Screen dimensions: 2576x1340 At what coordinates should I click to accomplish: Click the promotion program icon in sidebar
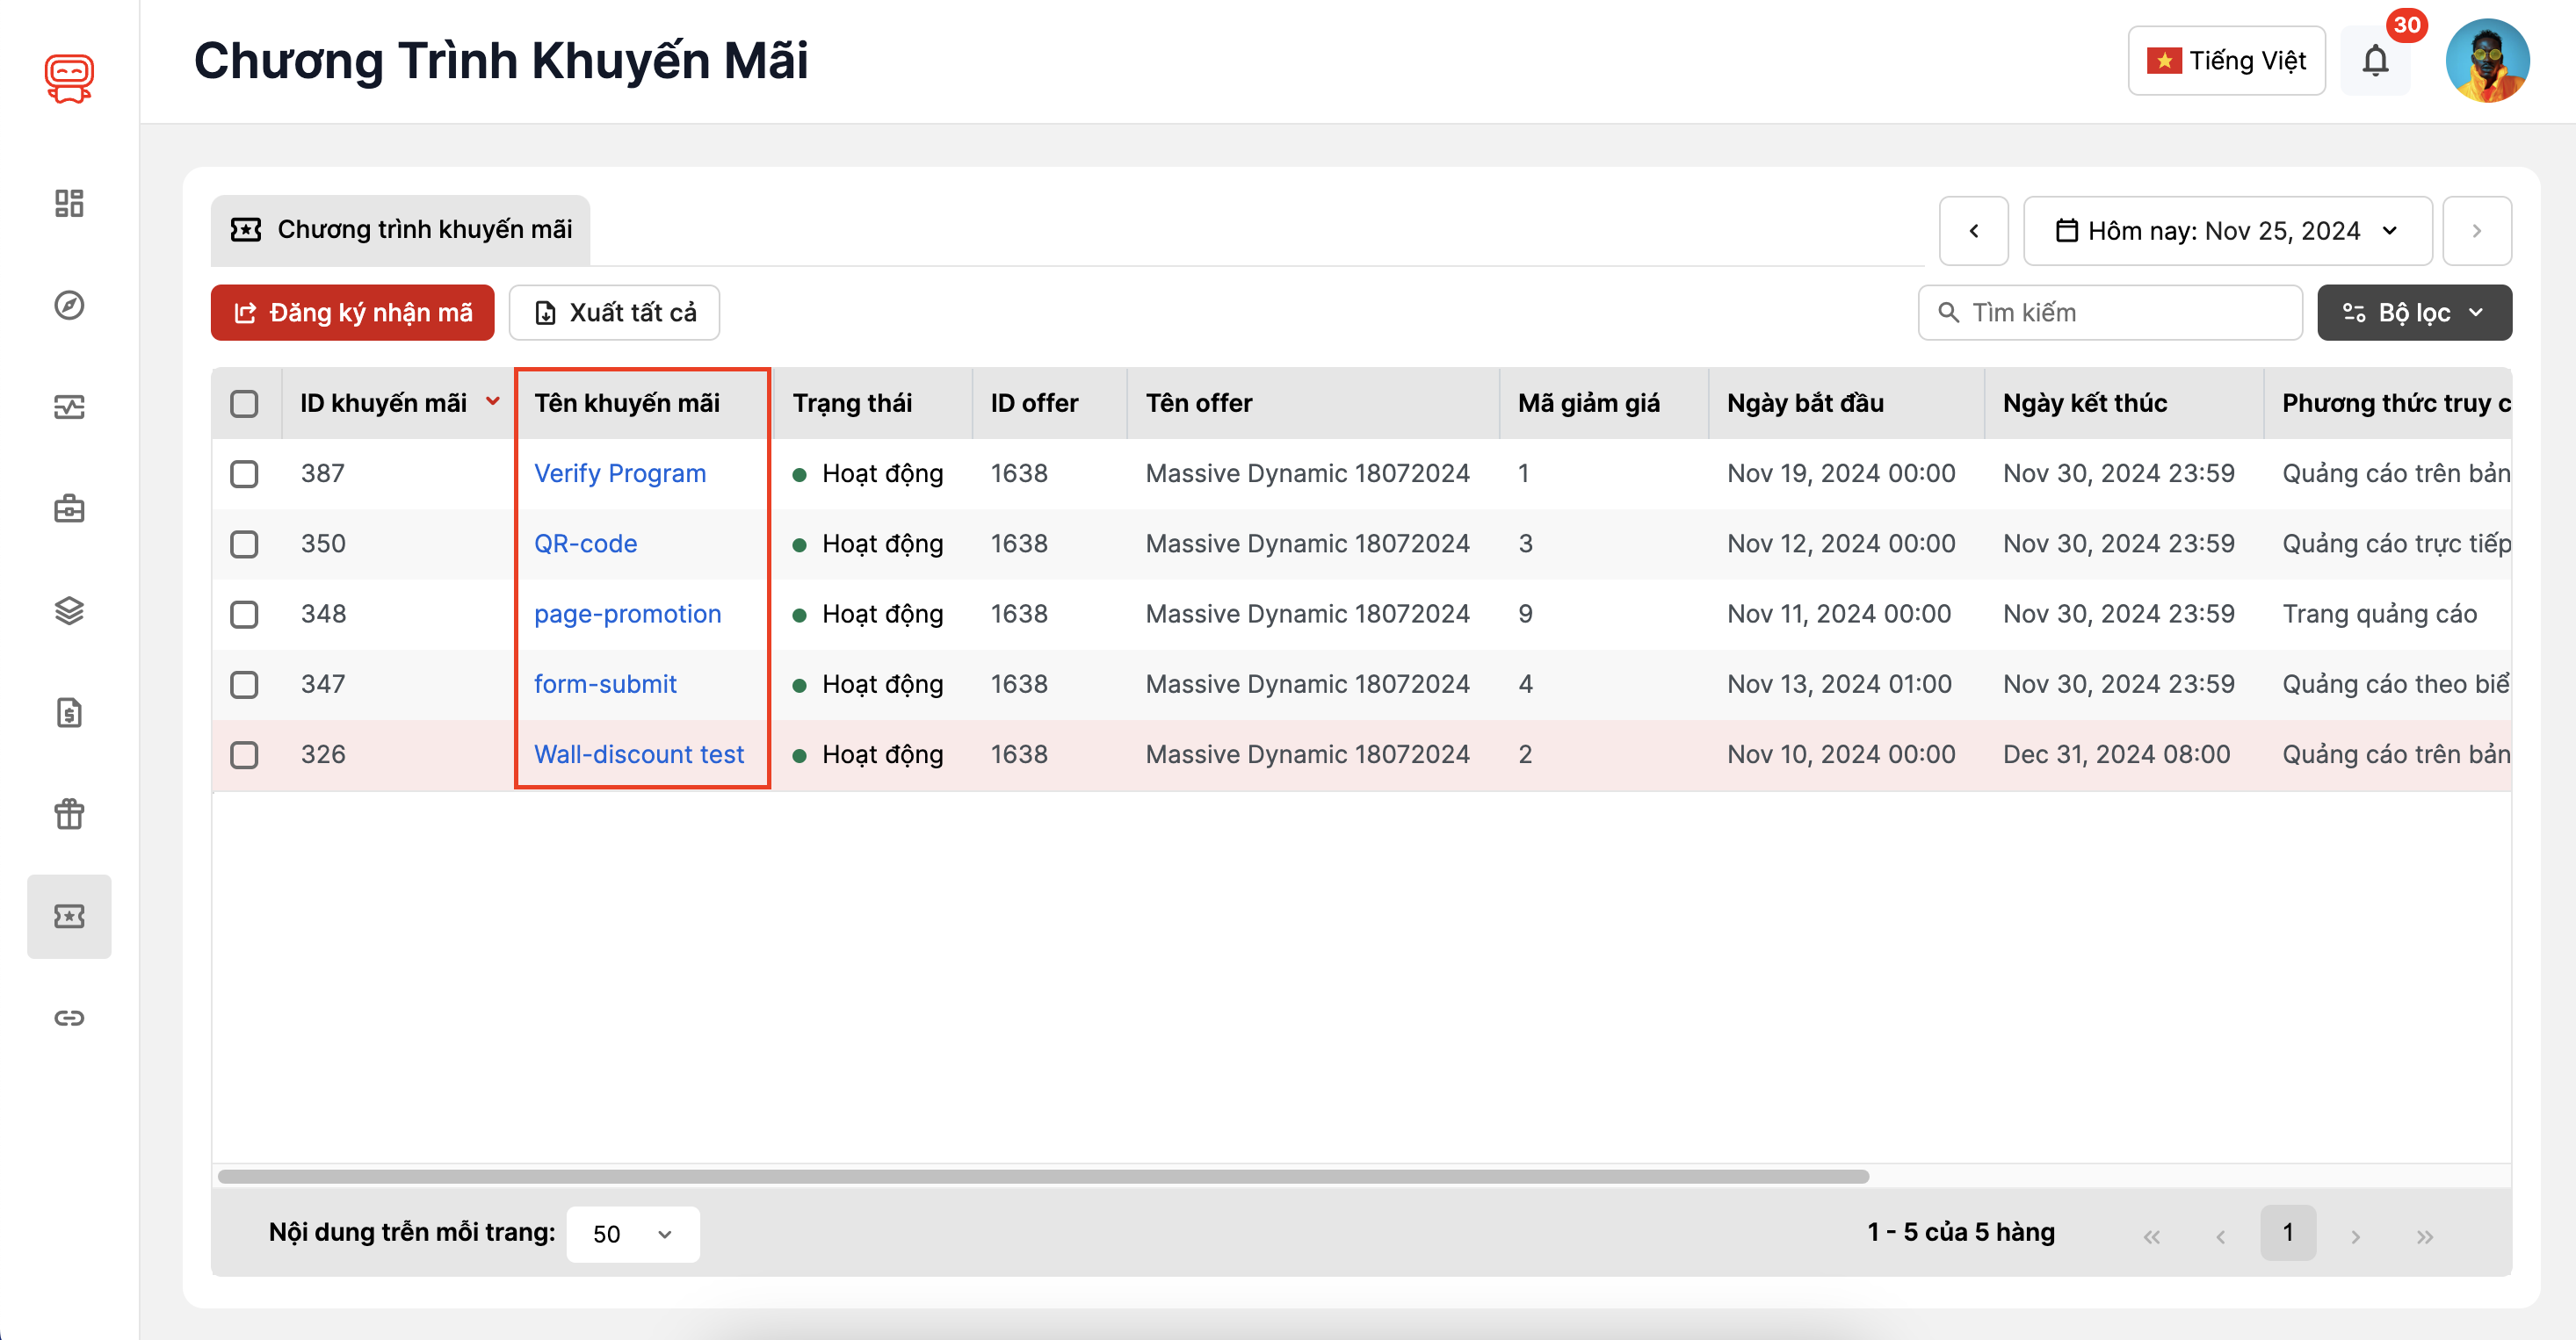click(69, 916)
